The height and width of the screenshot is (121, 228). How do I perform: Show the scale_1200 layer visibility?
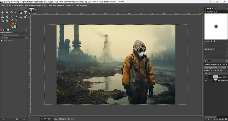[x=206, y=77]
